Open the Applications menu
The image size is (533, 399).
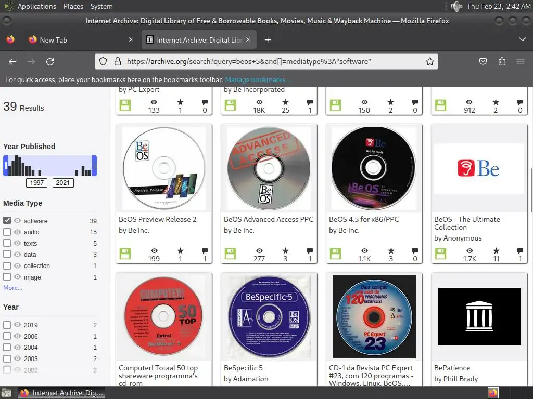37,6
